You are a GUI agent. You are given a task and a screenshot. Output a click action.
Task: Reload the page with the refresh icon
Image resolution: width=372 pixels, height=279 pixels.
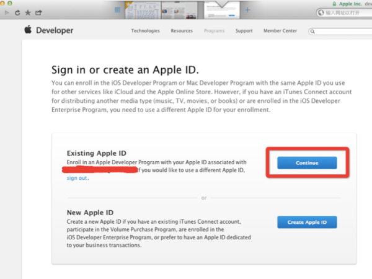click(17, 12)
